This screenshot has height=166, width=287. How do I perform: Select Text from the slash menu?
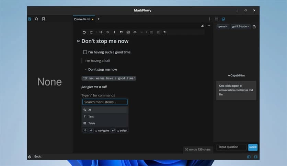click(x=105, y=117)
